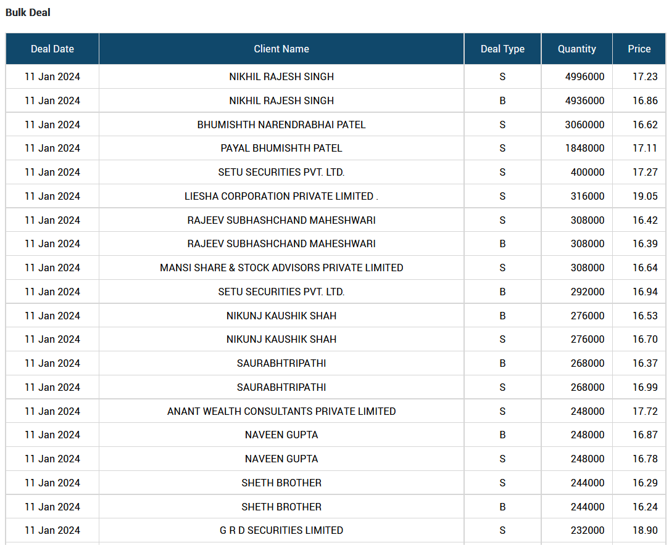Click price value 17.72
669x548 pixels.
pyautogui.click(x=645, y=411)
